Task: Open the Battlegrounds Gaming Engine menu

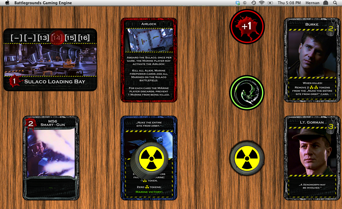Action: 43,3
